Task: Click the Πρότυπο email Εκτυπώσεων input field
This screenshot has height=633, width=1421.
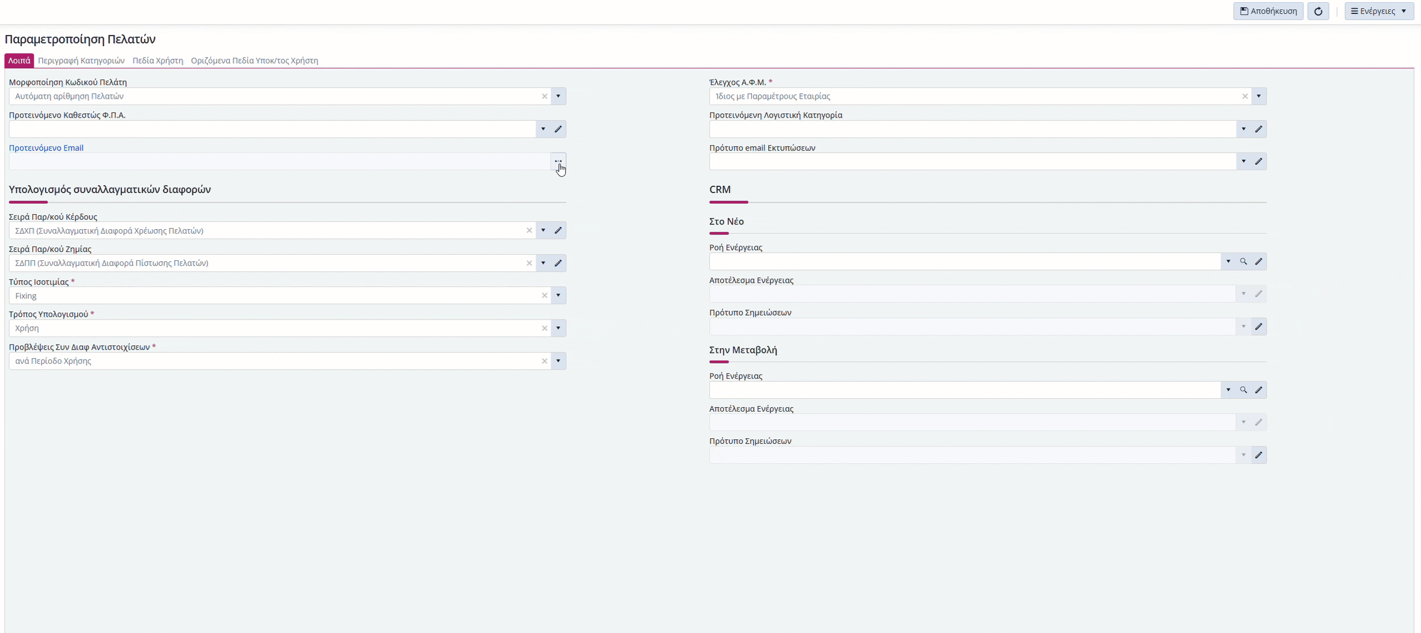Action: [x=972, y=161]
